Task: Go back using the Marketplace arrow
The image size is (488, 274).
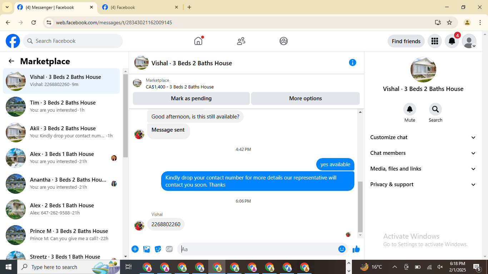Action: pos(11,61)
